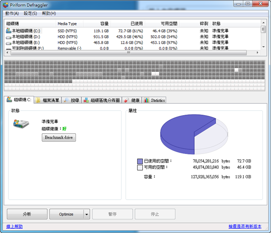Switch to the 磁碟區塊分佈圖 tab
Screen dimensions: 271x233
click(102, 100)
